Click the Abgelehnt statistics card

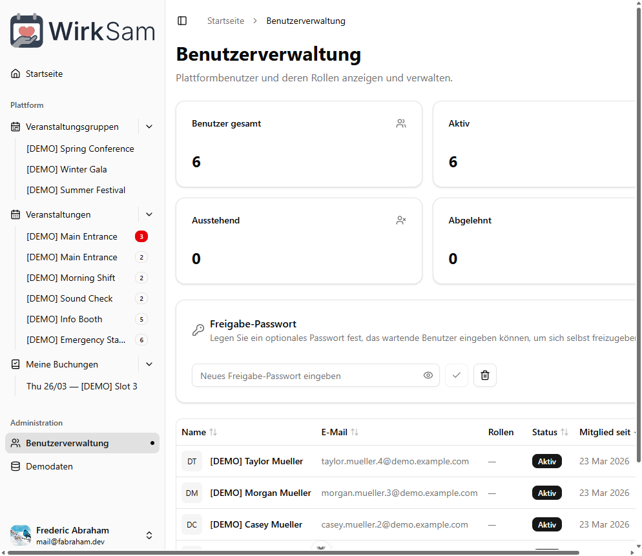click(x=534, y=241)
